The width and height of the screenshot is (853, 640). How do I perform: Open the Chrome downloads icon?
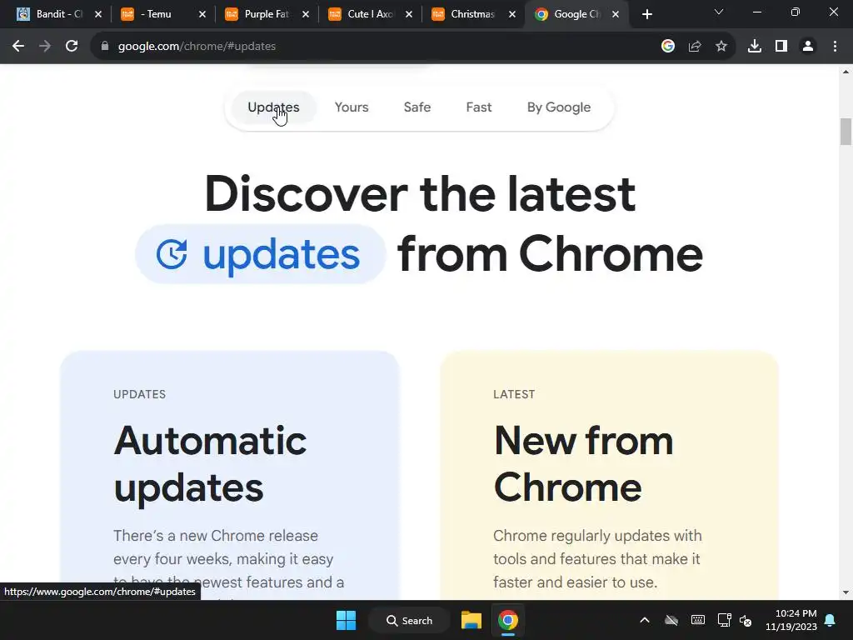[755, 47]
